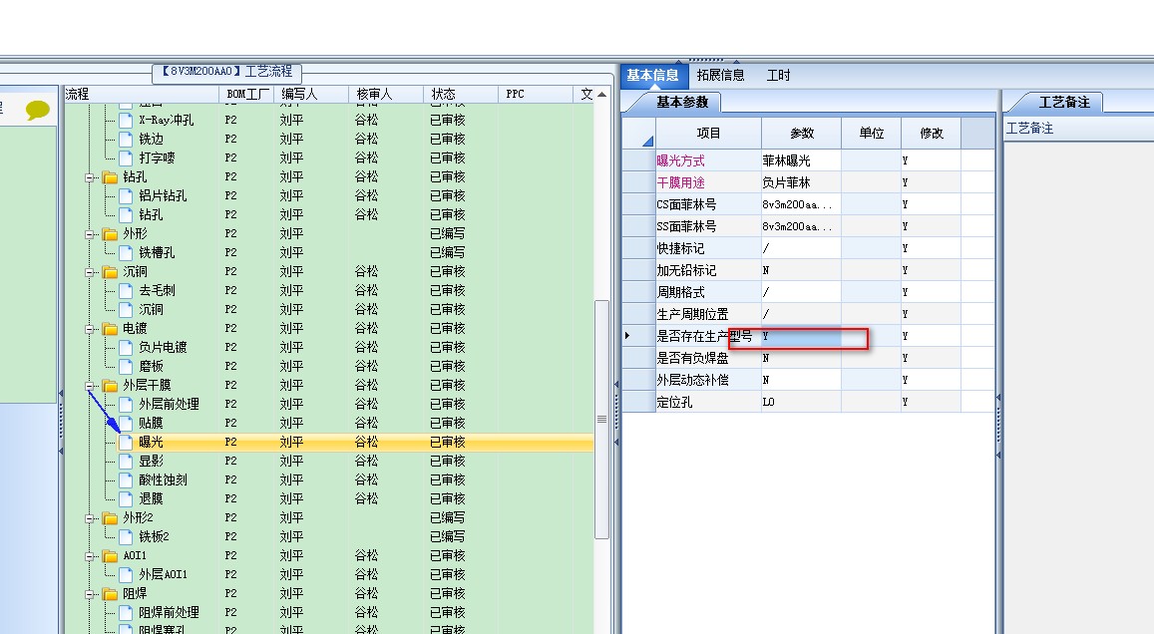
Task: Click the 周期格式 parameter row
Action: (808, 292)
